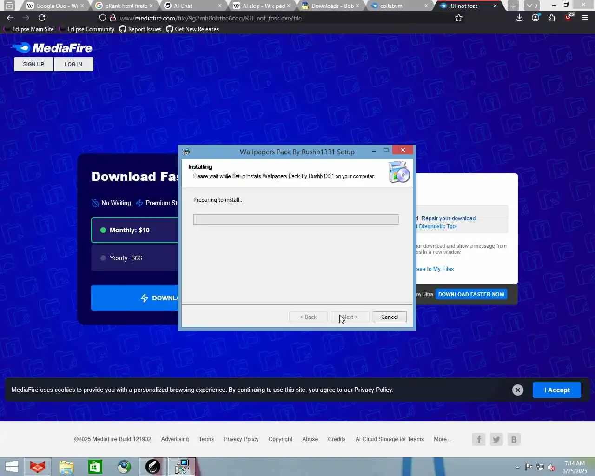Open Windows Store from taskbar
Screen dimensions: 595x476
(x=95, y=467)
